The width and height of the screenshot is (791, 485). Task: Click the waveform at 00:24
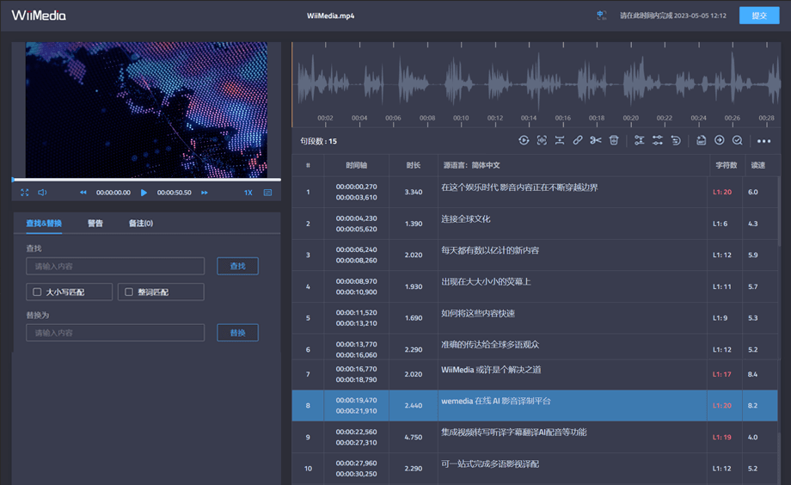pyautogui.click(x=698, y=83)
